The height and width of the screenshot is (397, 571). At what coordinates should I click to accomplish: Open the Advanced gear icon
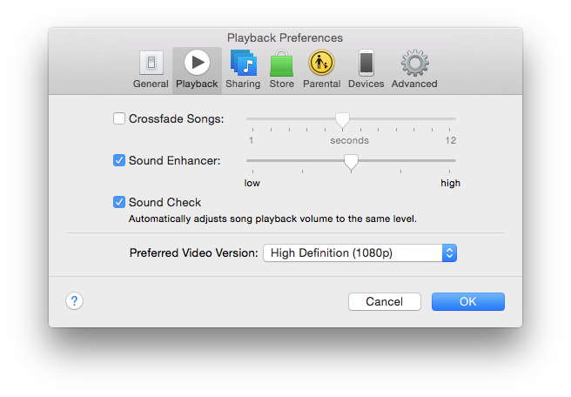pyautogui.click(x=414, y=64)
